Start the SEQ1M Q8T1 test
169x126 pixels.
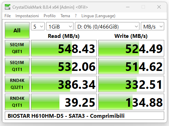pos(17,48)
